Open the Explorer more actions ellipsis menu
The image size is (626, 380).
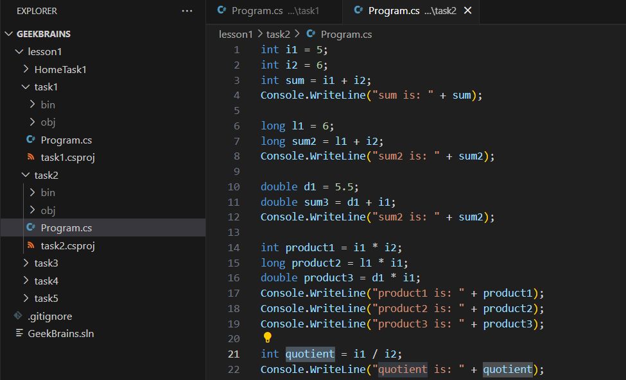tap(187, 11)
